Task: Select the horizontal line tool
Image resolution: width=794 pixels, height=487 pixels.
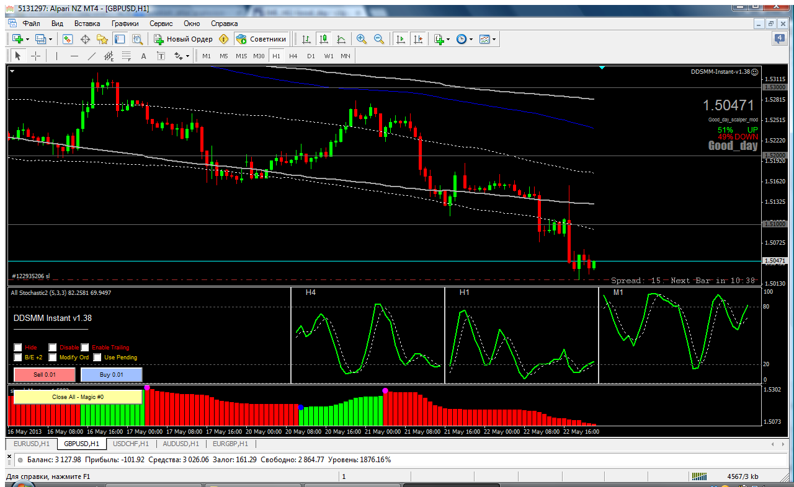Action: tap(74, 56)
